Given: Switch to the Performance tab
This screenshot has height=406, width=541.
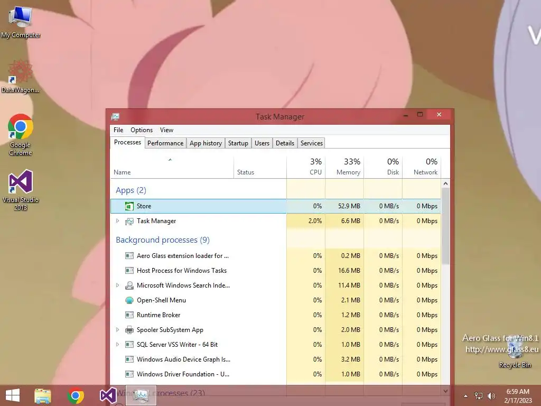Looking at the screenshot, I should click(x=165, y=143).
